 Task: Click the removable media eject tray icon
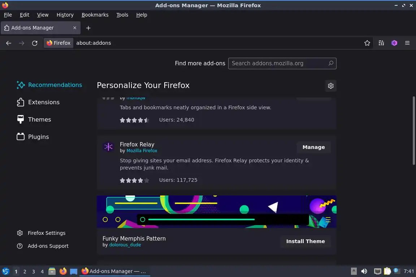coord(354,271)
